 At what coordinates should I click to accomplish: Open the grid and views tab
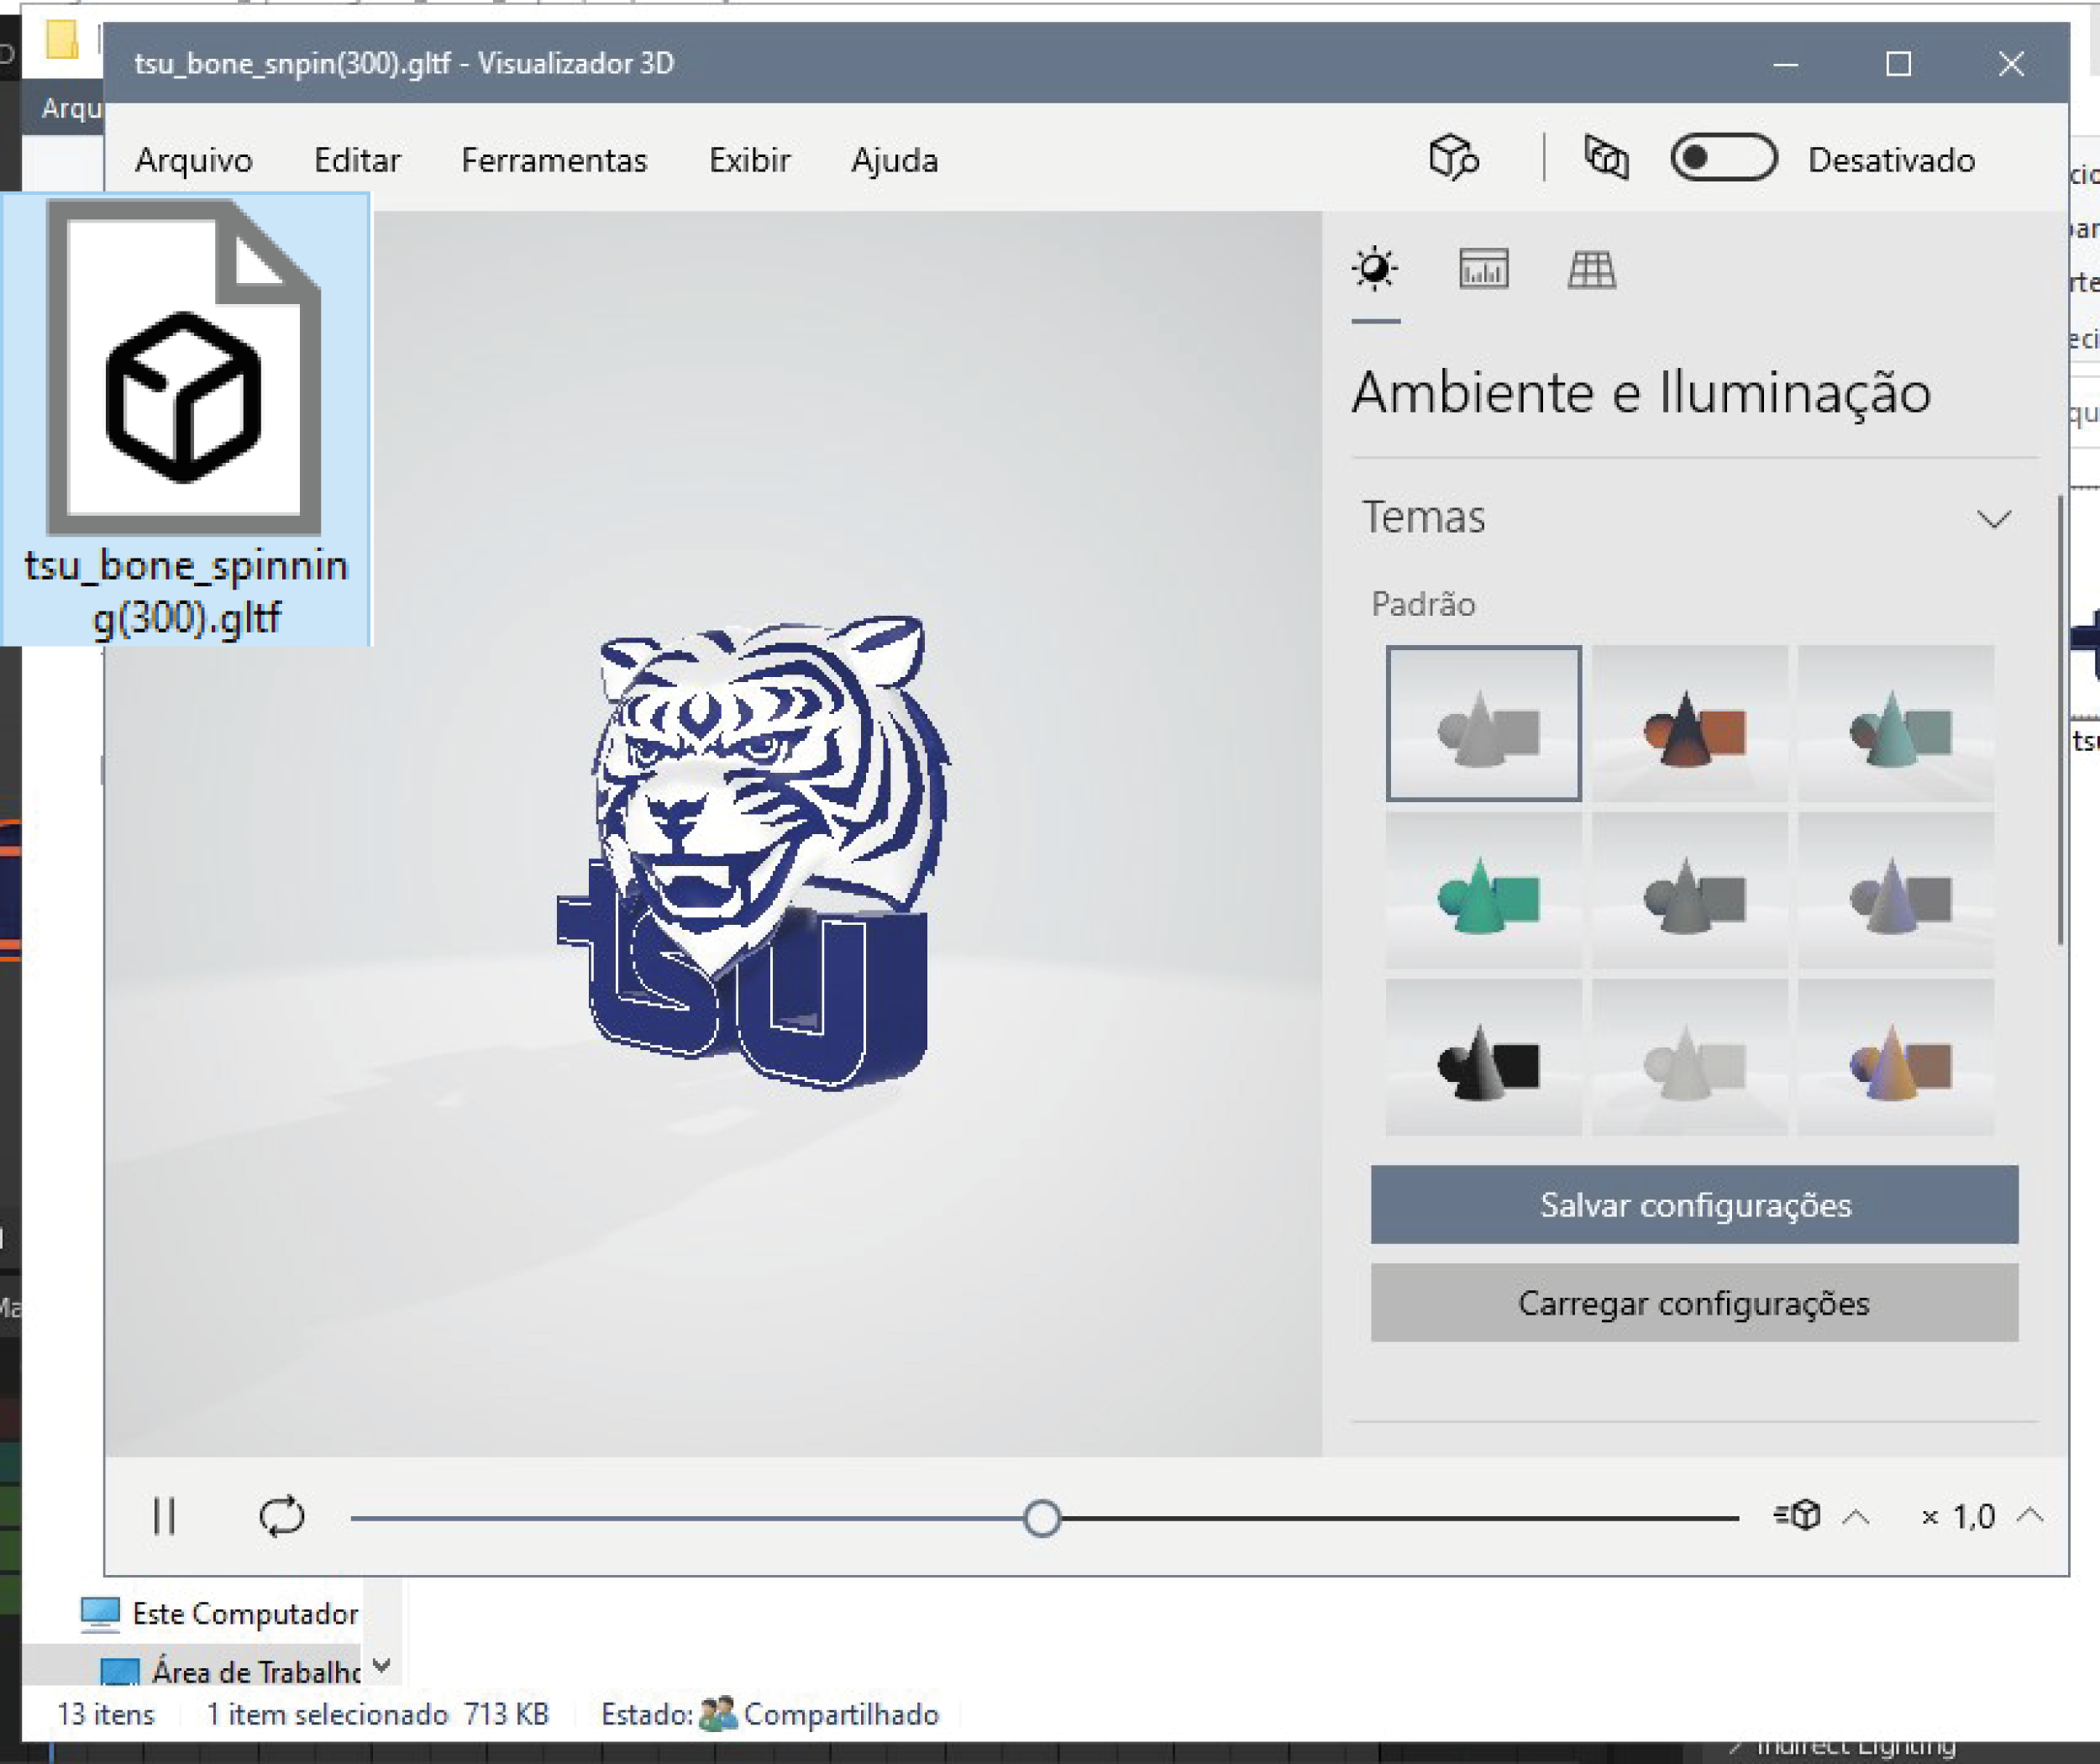(1591, 269)
